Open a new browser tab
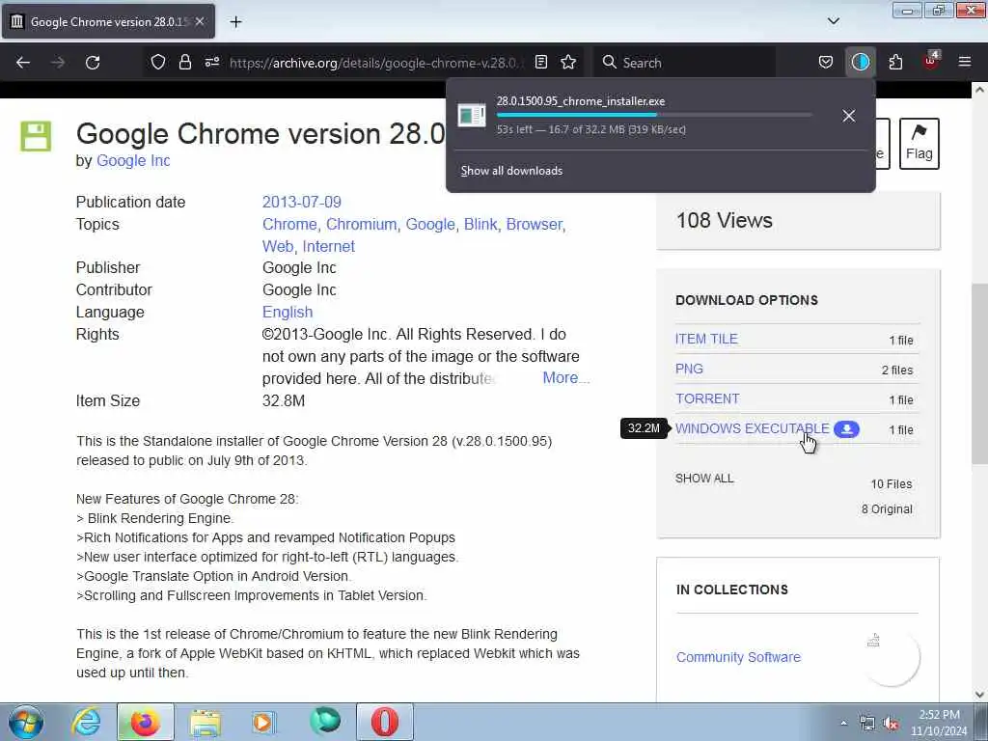The width and height of the screenshot is (988, 741). click(x=235, y=22)
